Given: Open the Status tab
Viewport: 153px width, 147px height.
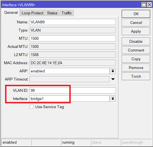Looking at the screenshot, I should click(52, 13).
